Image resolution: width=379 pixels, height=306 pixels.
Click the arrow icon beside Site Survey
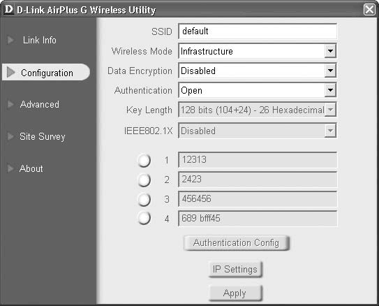[10, 136]
